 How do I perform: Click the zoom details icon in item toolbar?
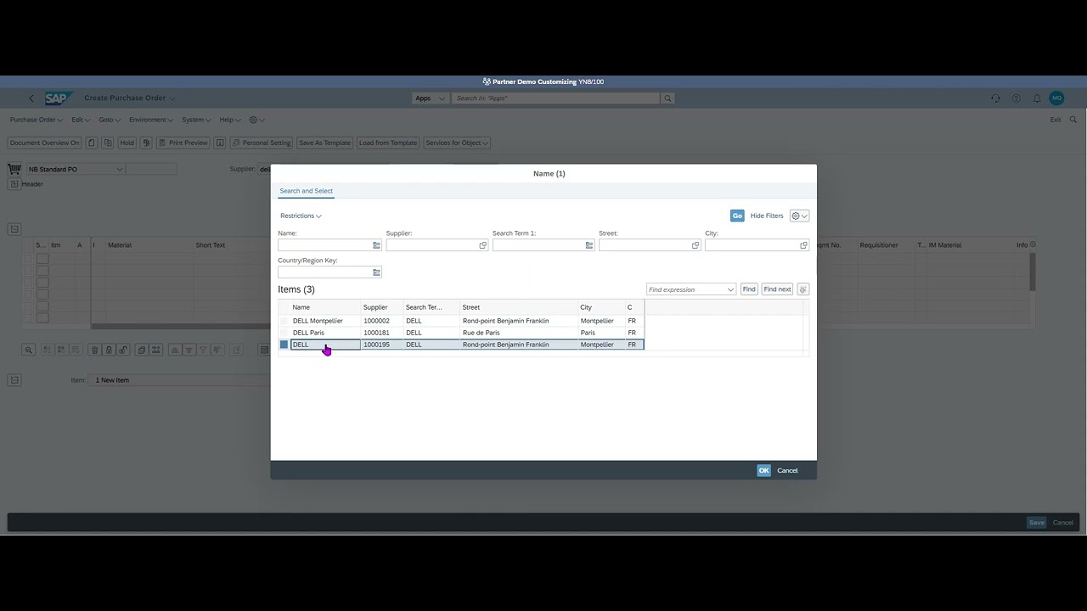[x=29, y=350]
